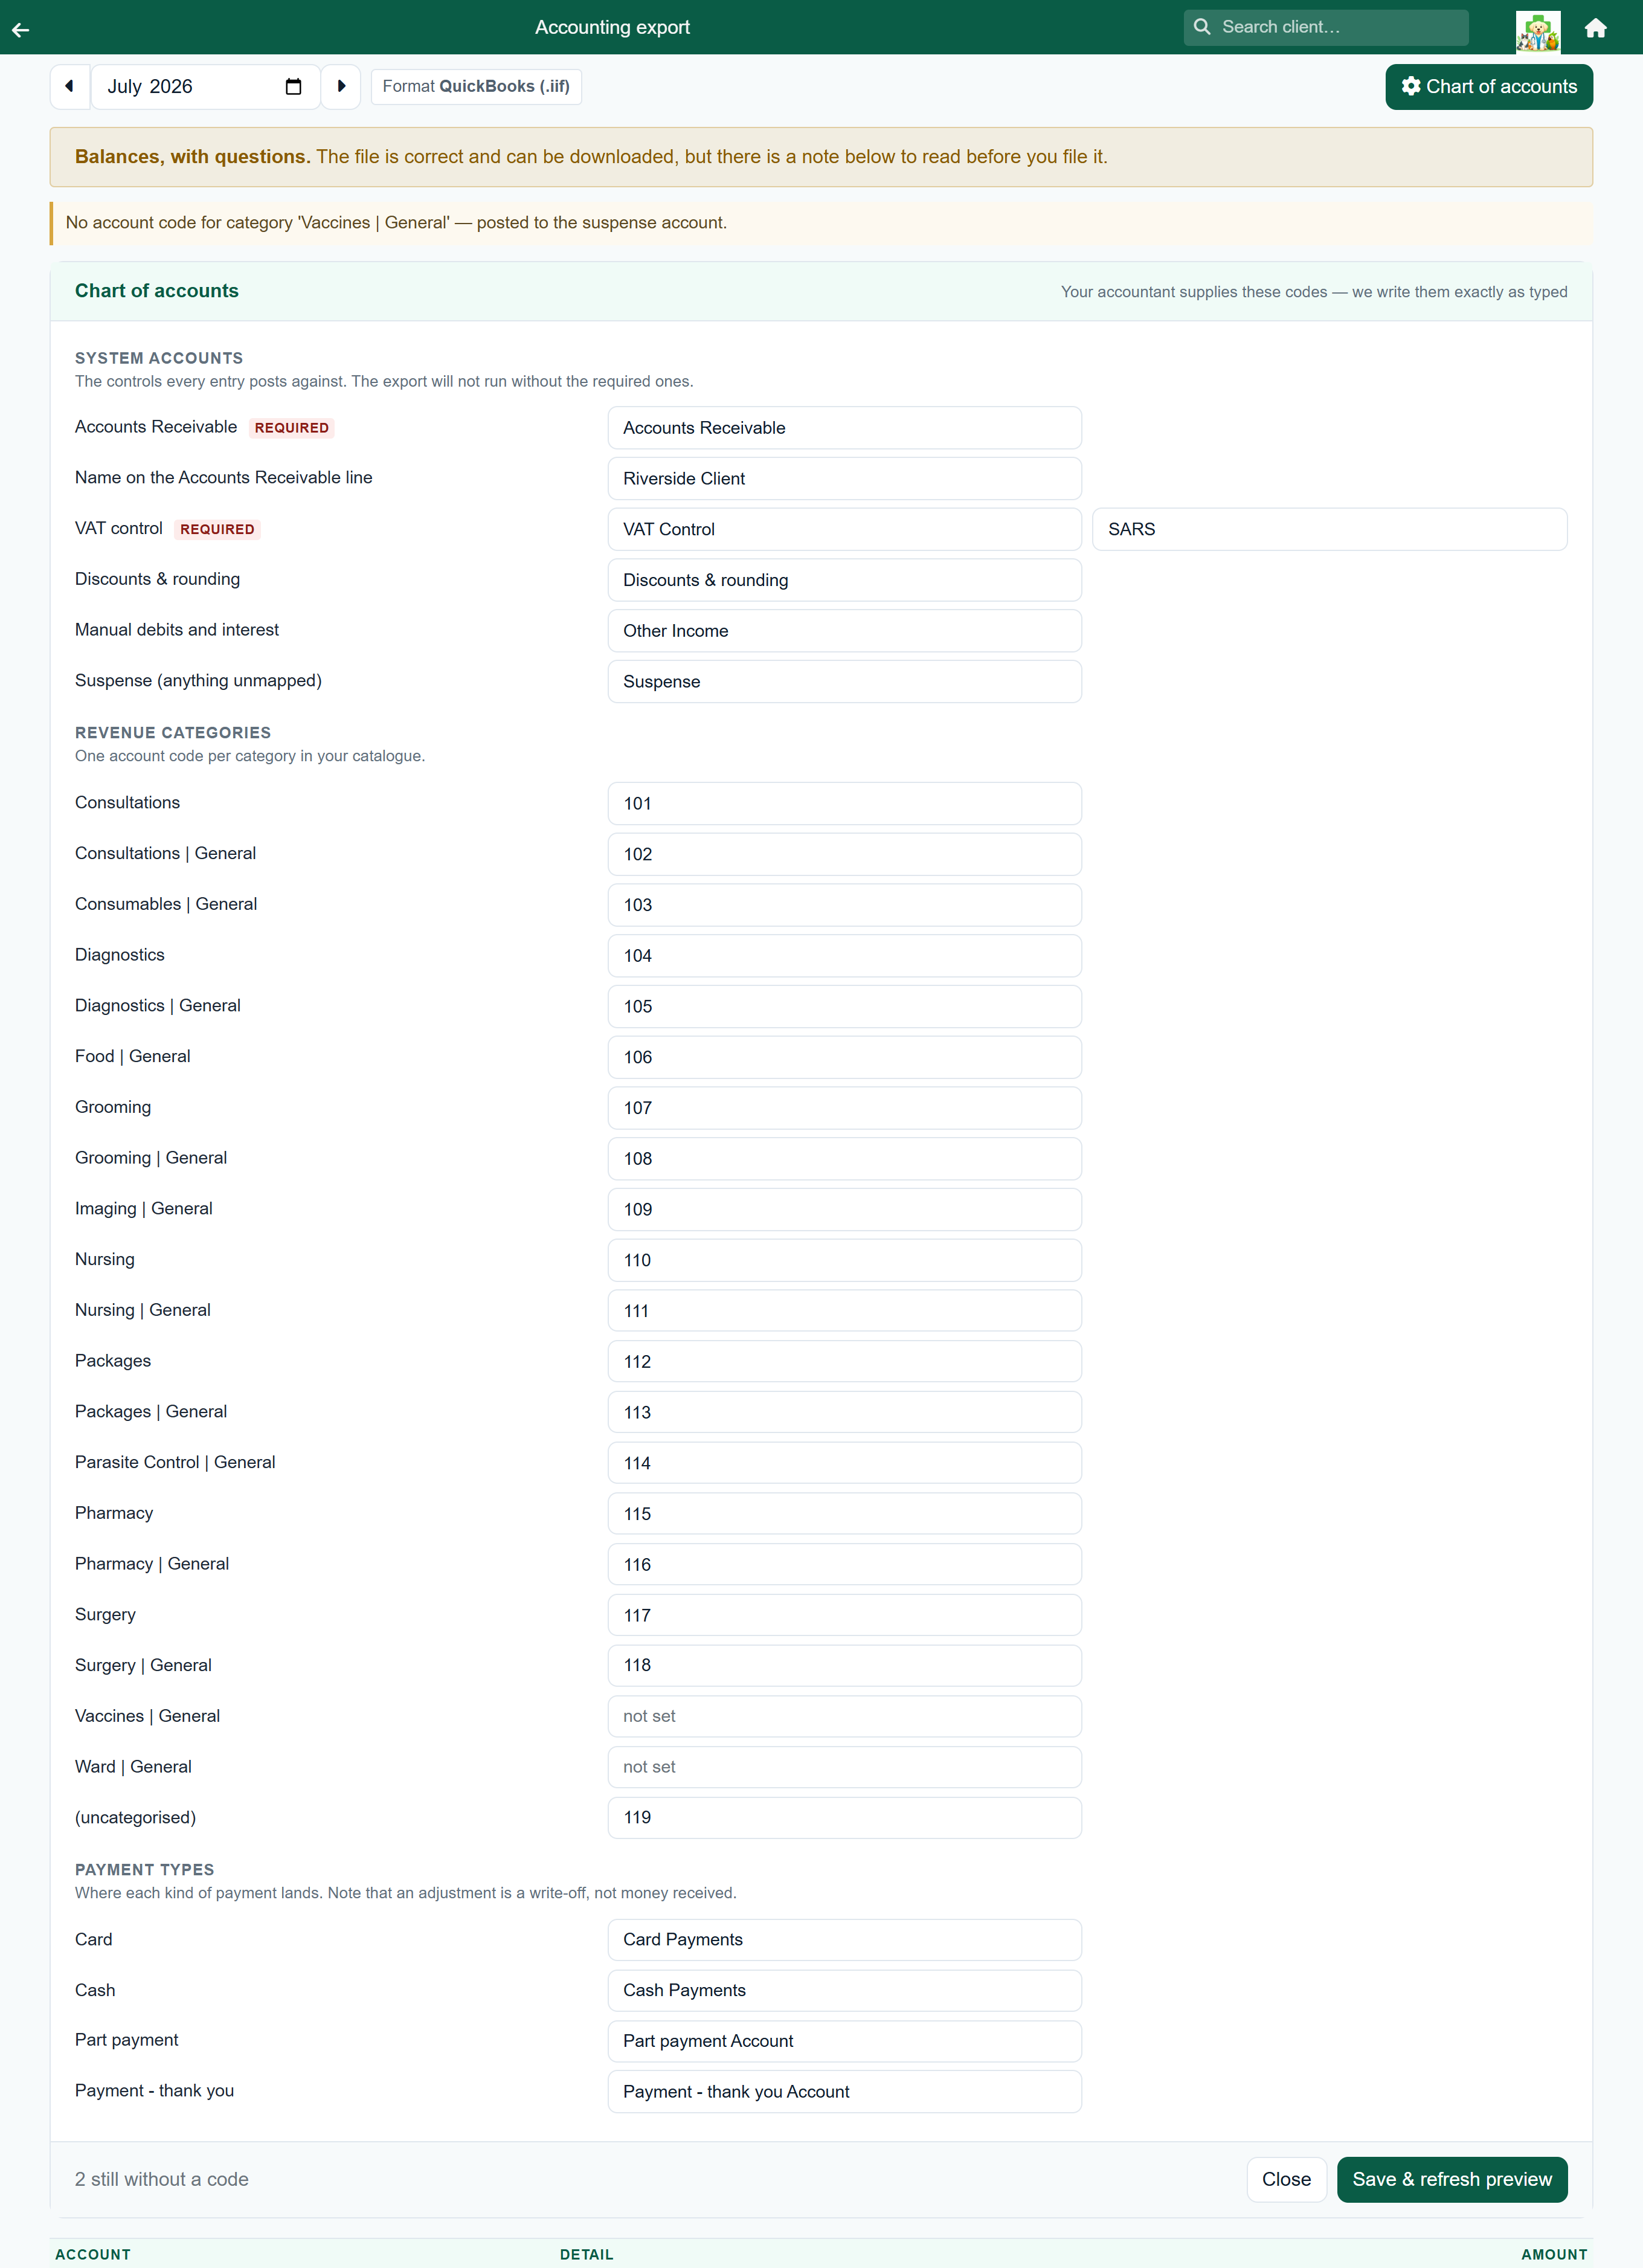Open the Format QuickBooks (.iif) selector

pos(476,87)
